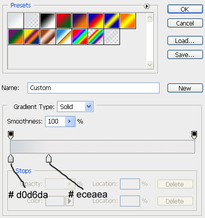The image size is (205, 218).
Task: Click OK to confirm the gradient
Action: [185, 9]
